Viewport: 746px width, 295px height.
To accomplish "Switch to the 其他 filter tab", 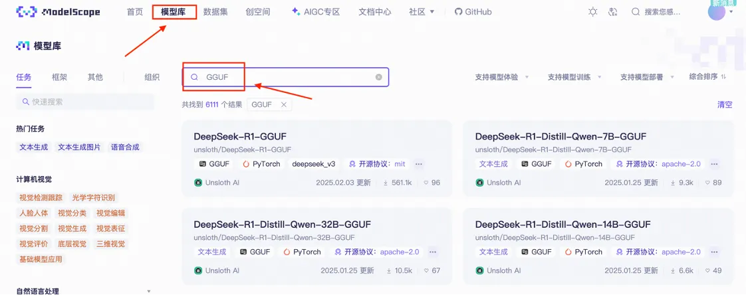I will [95, 77].
